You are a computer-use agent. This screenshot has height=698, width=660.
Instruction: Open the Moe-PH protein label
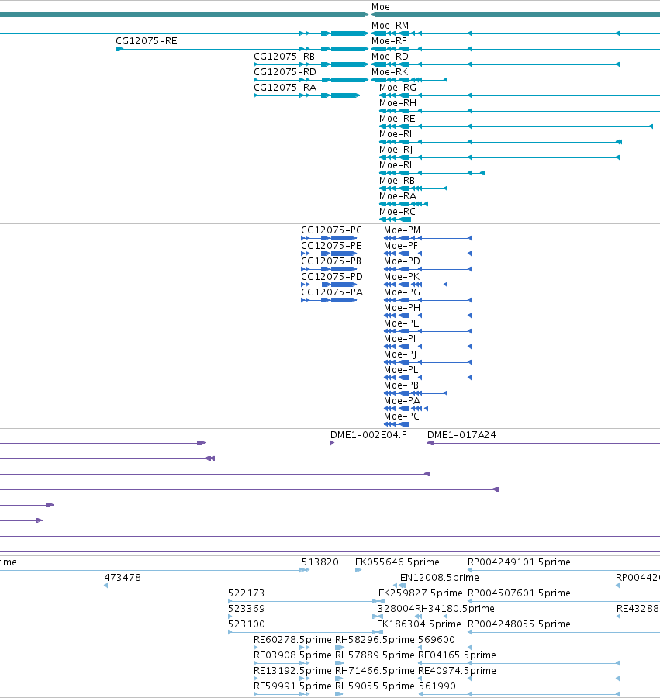click(402, 308)
